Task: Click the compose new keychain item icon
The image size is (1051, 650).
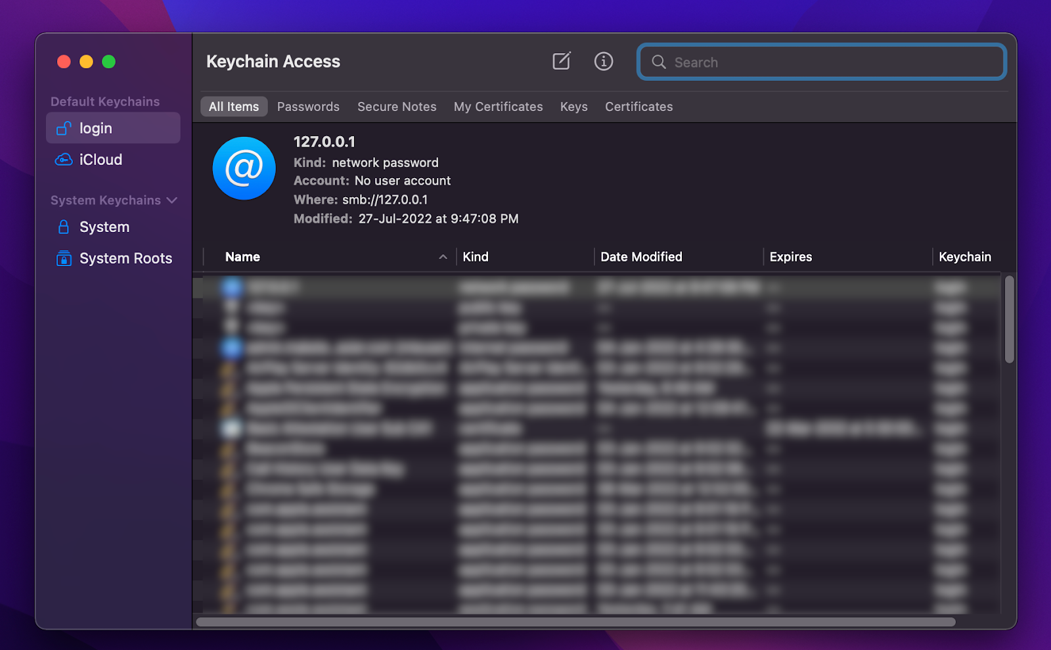Action: [x=562, y=61]
